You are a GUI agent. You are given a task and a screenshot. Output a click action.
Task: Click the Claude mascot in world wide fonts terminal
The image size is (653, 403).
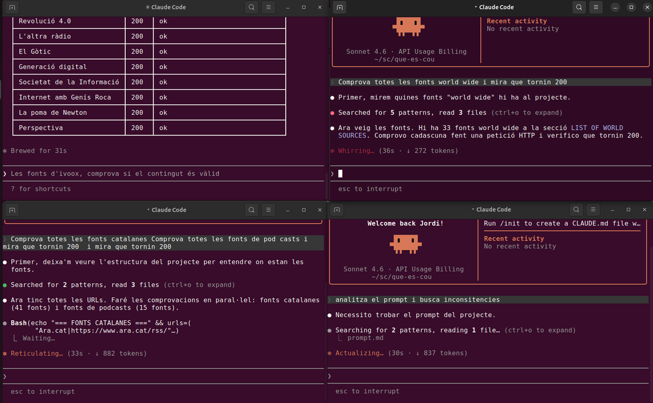point(408,26)
